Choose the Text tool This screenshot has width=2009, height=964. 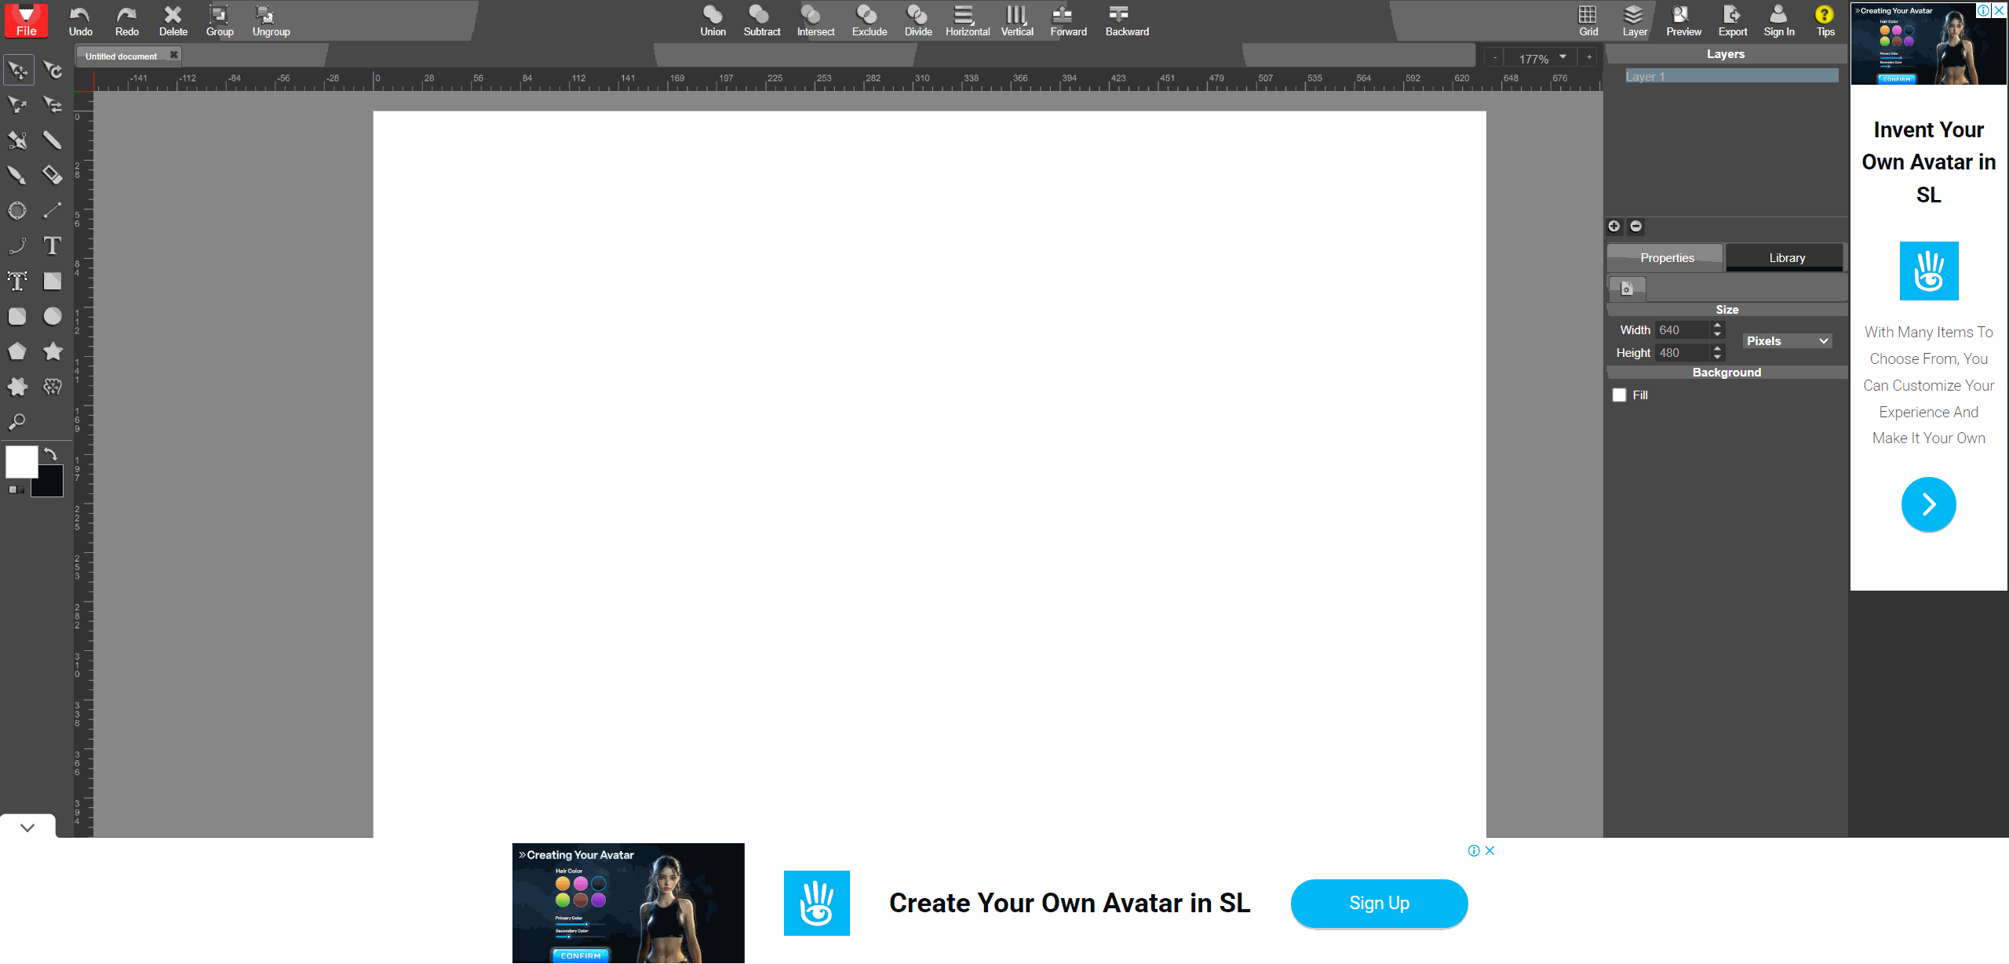click(x=52, y=246)
